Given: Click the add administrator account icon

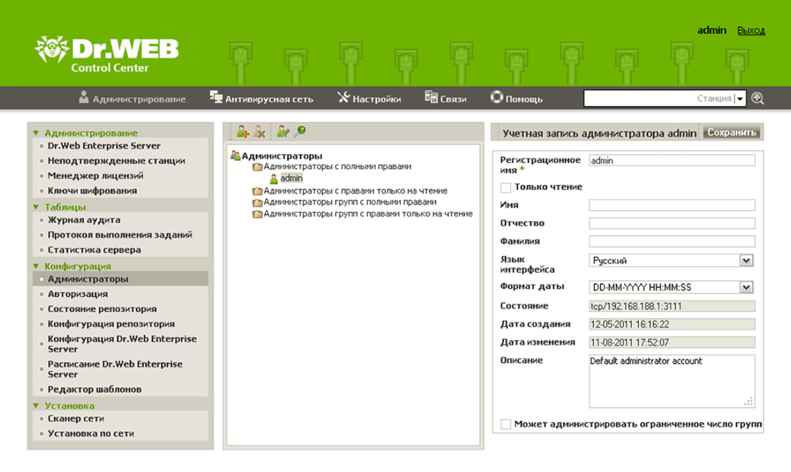Looking at the screenshot, I should pos(242,132).
